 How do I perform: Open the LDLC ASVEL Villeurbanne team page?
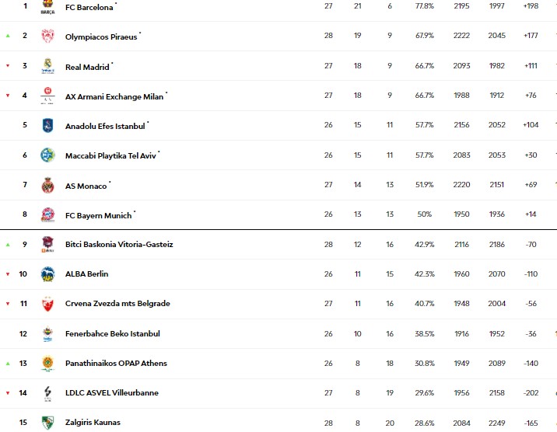point(112,392)
